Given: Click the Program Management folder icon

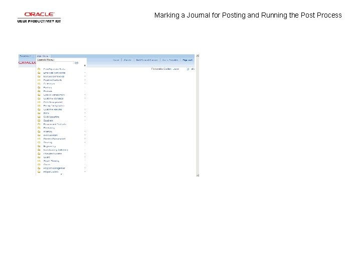Looking at the screenshot, I should click(x=39, y=168).
